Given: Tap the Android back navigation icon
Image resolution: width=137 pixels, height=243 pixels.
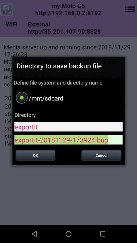Looking at the screenshot, I should click(34, 234).
